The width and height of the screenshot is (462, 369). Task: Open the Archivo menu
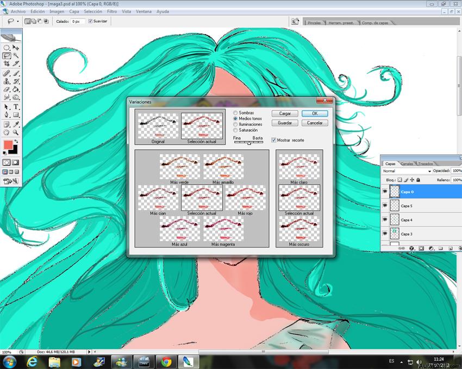coord(18,11)
